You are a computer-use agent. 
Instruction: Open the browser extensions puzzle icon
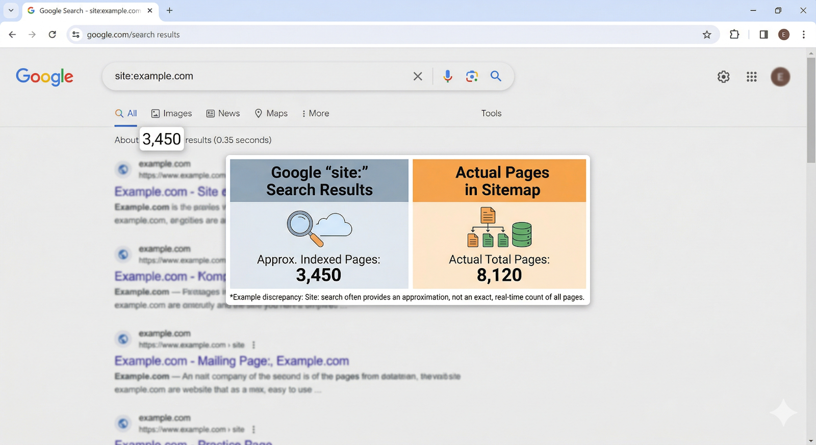point(734,35)
